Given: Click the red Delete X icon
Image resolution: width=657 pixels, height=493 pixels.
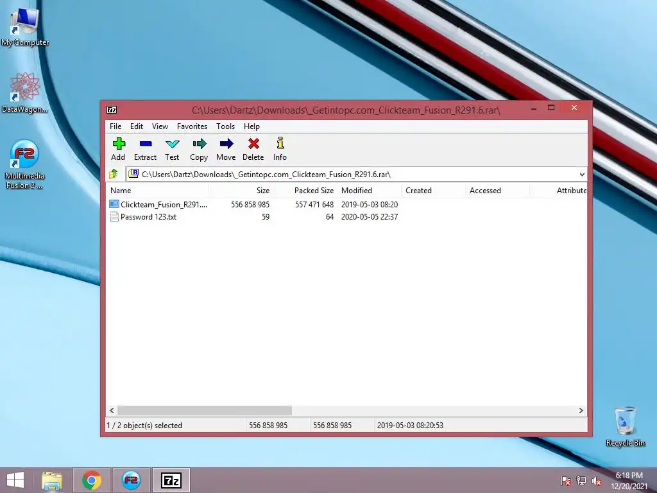Looking at the screenshot, I should (253, 144).
